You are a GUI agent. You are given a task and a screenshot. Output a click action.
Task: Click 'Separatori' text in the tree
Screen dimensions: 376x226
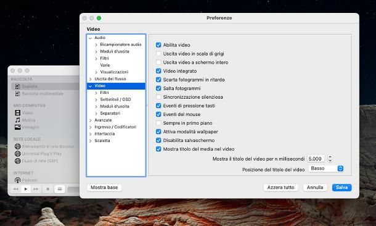pos(110,113)
